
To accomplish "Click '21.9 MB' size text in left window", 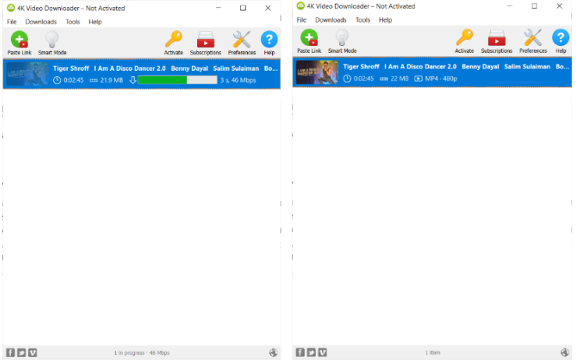I will (x=111, y=80).
